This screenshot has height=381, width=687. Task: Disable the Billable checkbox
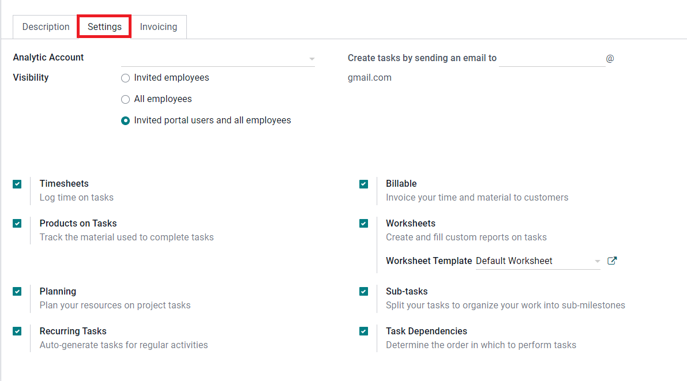363,184
